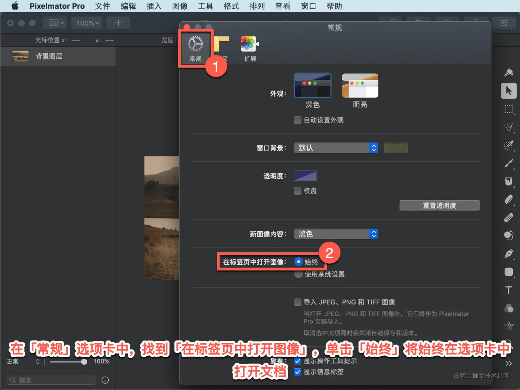Open the 排列 menu

(257, 6)
